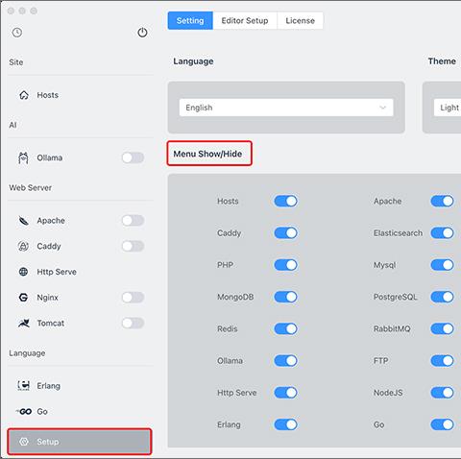
Task: Enable the Caddy sidebar service switch
Action: pos(133,246)
